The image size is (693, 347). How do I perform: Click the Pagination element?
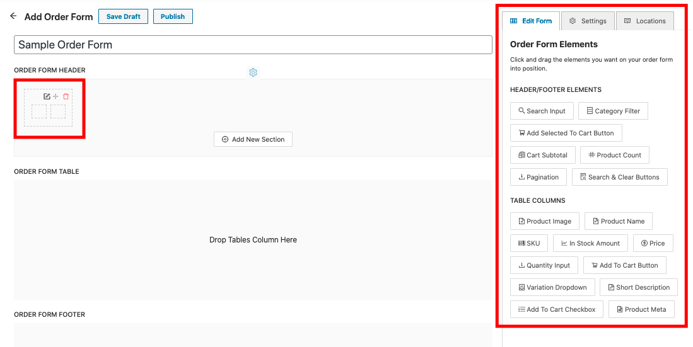click(538, 177)
